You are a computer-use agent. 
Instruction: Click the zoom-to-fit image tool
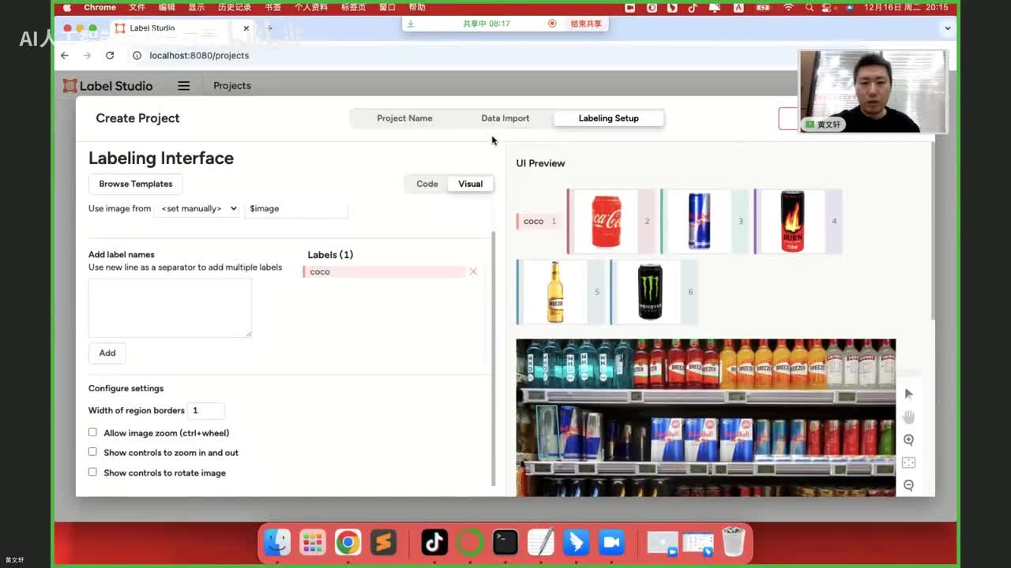(908, 462)
